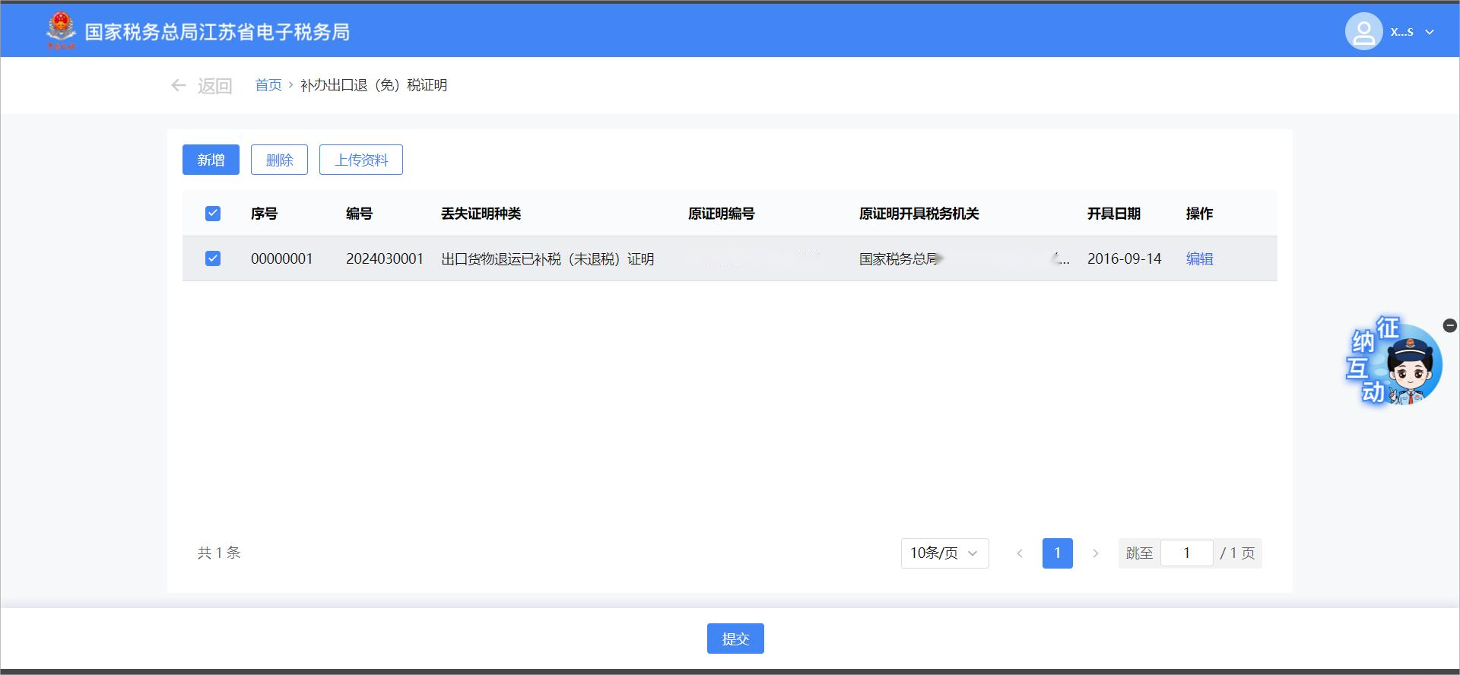Open the 10条/页 page size dropdown

(944, 553)
